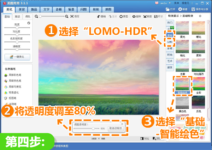Screen dimensions: 212x150
Task: Click the zoom level slider handle
Action: tap(40, 16)
